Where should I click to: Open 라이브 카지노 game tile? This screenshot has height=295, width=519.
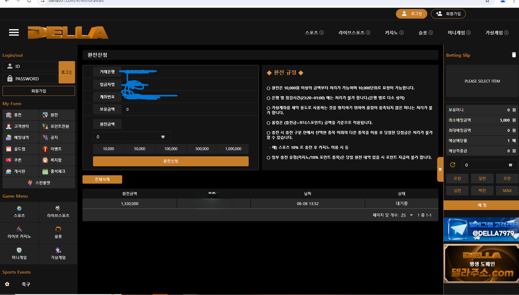click(x=19, y=233)
